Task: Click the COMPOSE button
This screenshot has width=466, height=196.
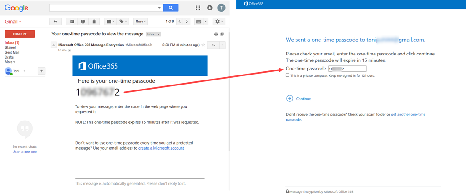Action: pyautogui.click(x=20, y=34)
